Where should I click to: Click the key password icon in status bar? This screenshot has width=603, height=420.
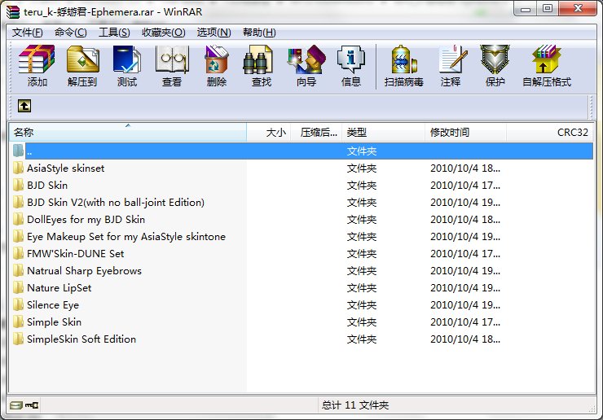point(32,405)
